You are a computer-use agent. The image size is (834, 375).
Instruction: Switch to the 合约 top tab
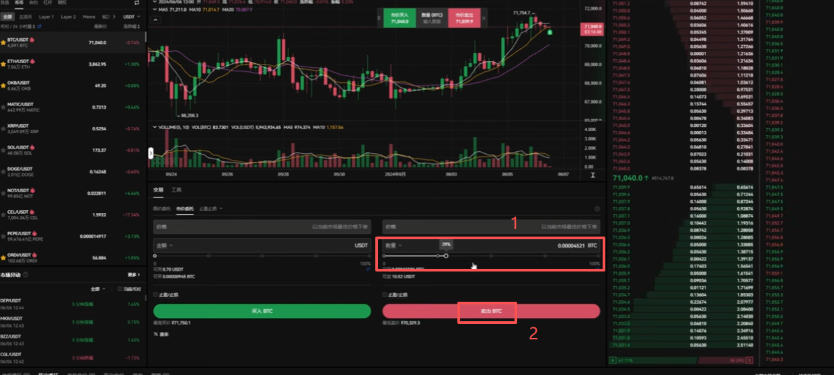coord(34,3)
